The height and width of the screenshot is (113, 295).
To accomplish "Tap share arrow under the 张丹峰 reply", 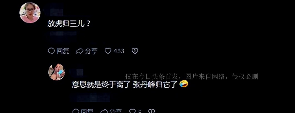I will [x=104, y=111].
